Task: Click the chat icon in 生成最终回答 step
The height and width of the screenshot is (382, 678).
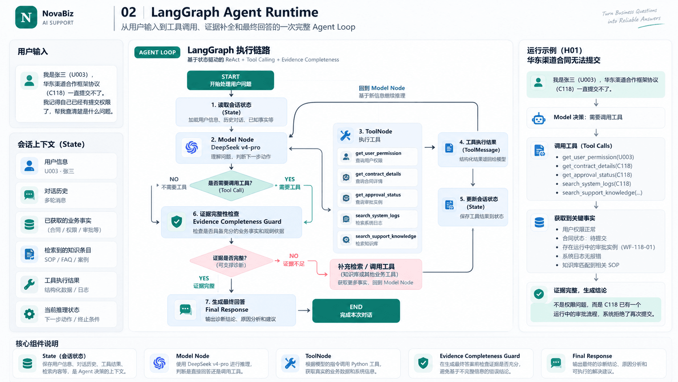Action: pos(186,310)
